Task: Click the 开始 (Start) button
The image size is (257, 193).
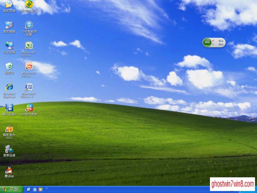Action: [11, 189]
